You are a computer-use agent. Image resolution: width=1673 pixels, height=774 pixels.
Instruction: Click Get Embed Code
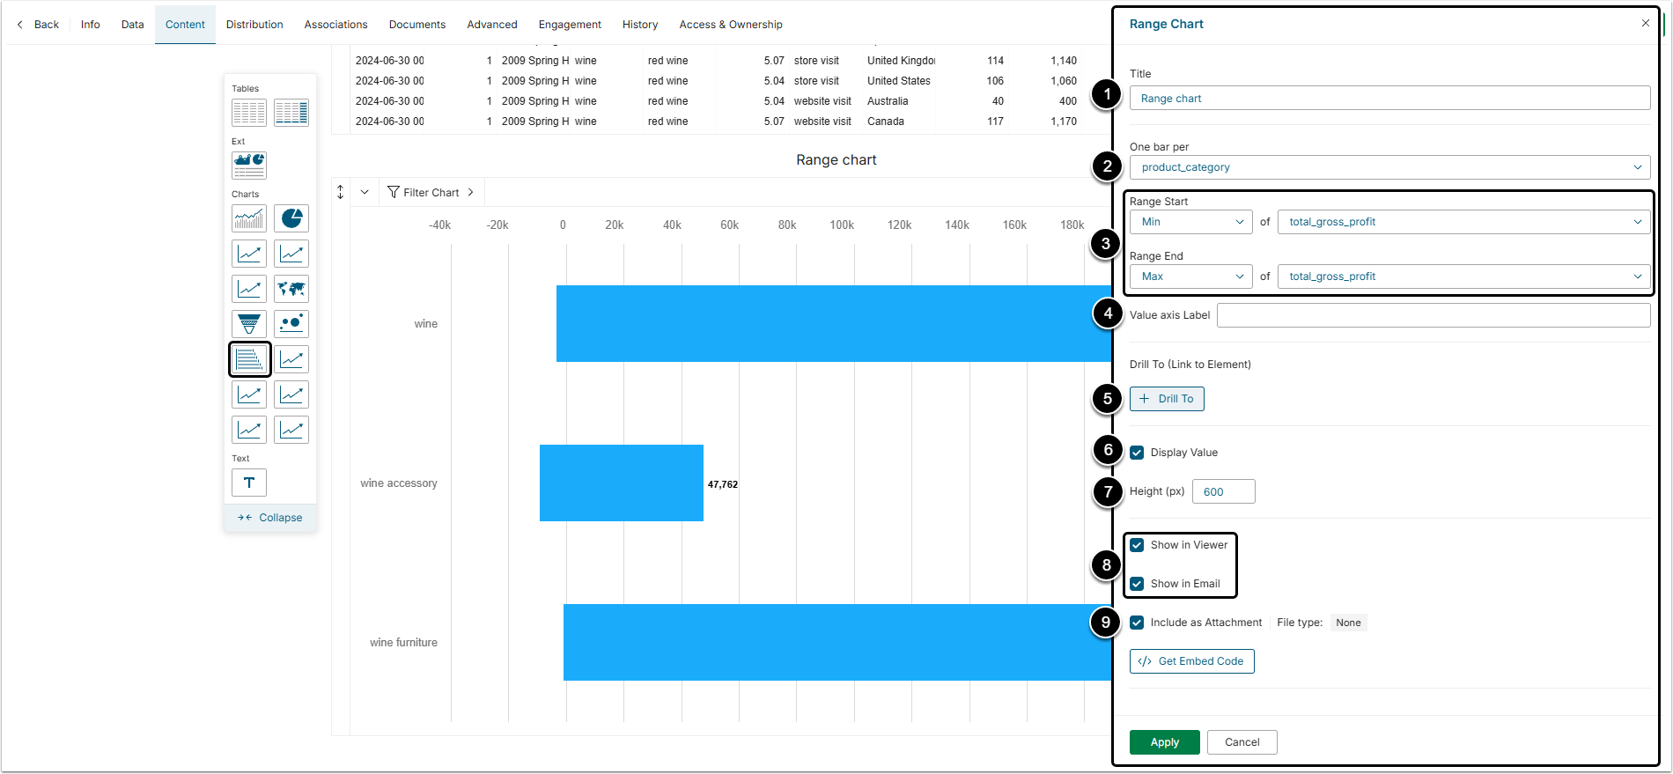coord(1192,661)
